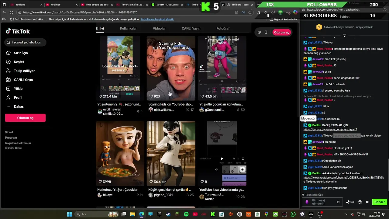Click the red Oturum aç sidebar button
Image resolution: width=389 pixels, height=219 pixels.
coord(25,118)
